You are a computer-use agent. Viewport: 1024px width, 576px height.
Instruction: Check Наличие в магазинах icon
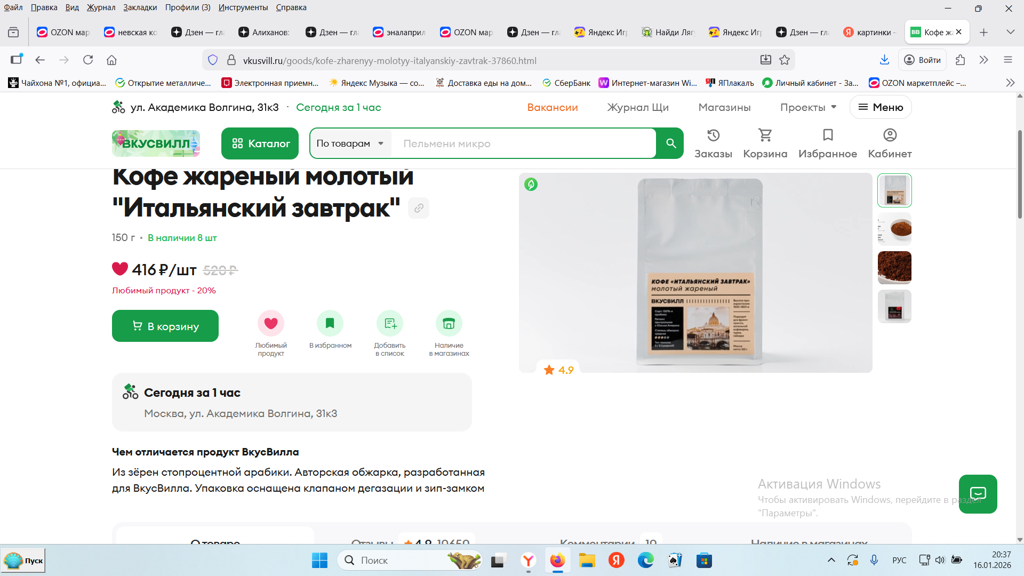449,323
